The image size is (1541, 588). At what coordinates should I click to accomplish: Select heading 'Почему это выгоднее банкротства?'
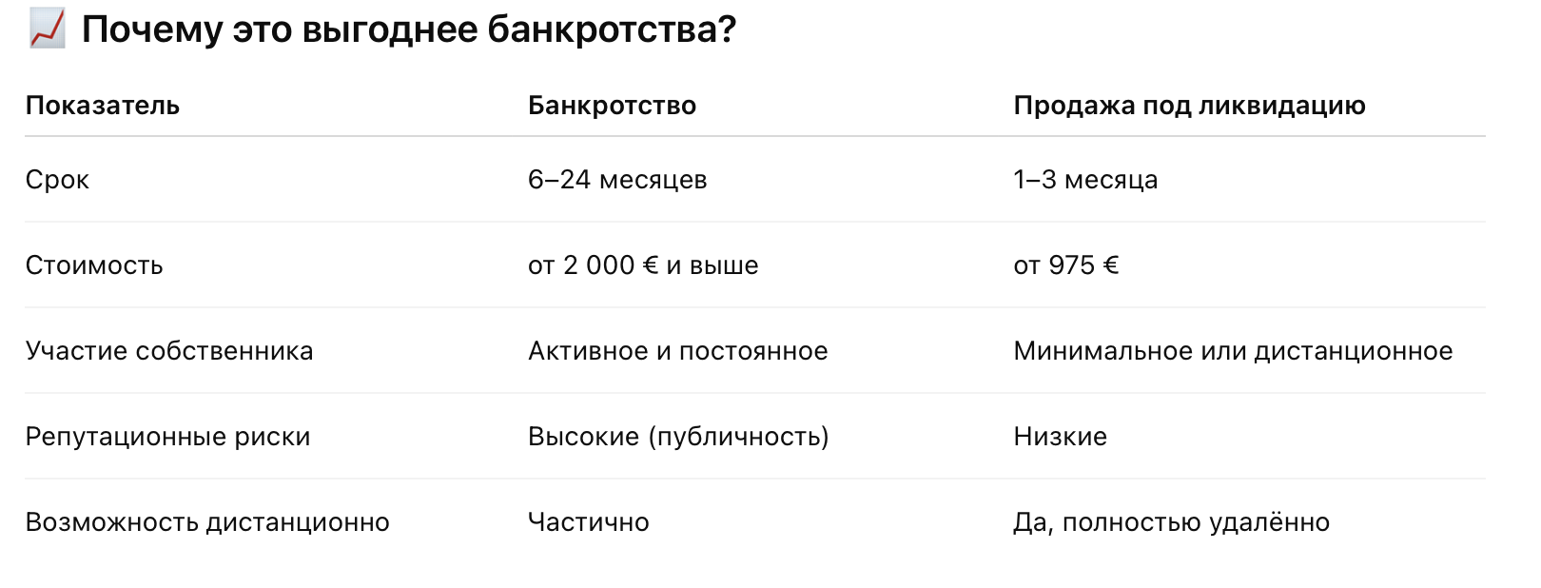409,29
